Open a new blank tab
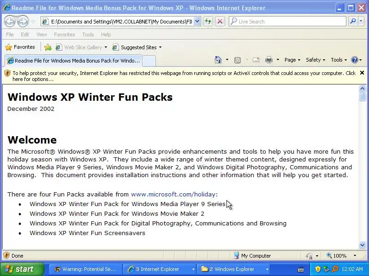The width and height of the screenshot is (369, 276). pyautogui.click(x=149, y=61)
